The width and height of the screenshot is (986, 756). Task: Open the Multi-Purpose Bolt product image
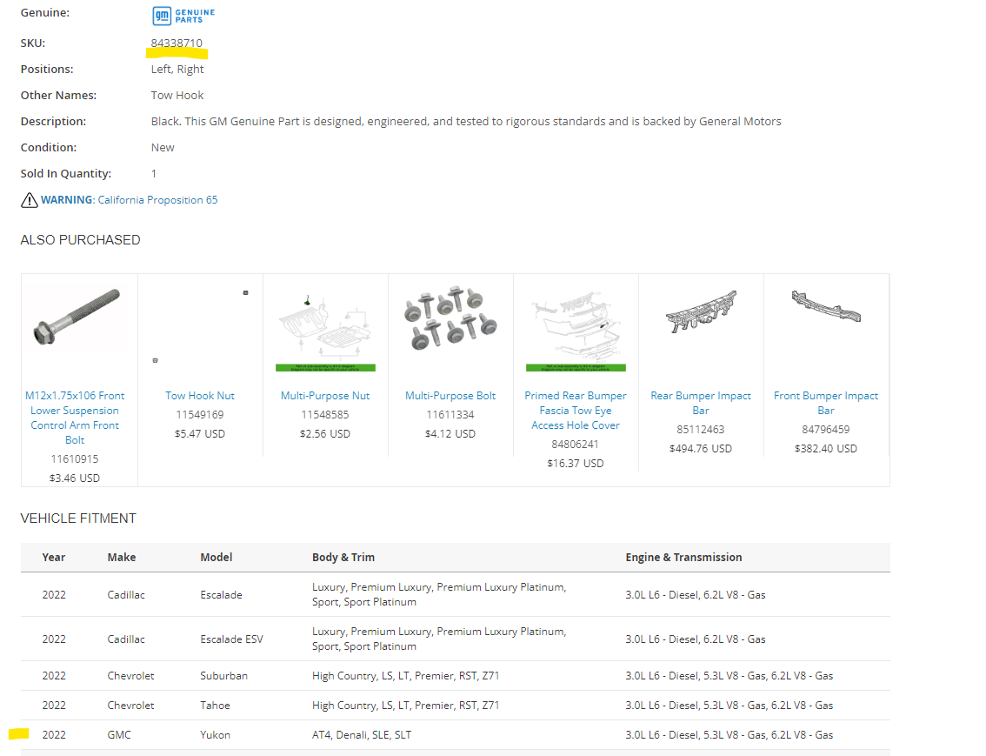(x=450, y=318)
